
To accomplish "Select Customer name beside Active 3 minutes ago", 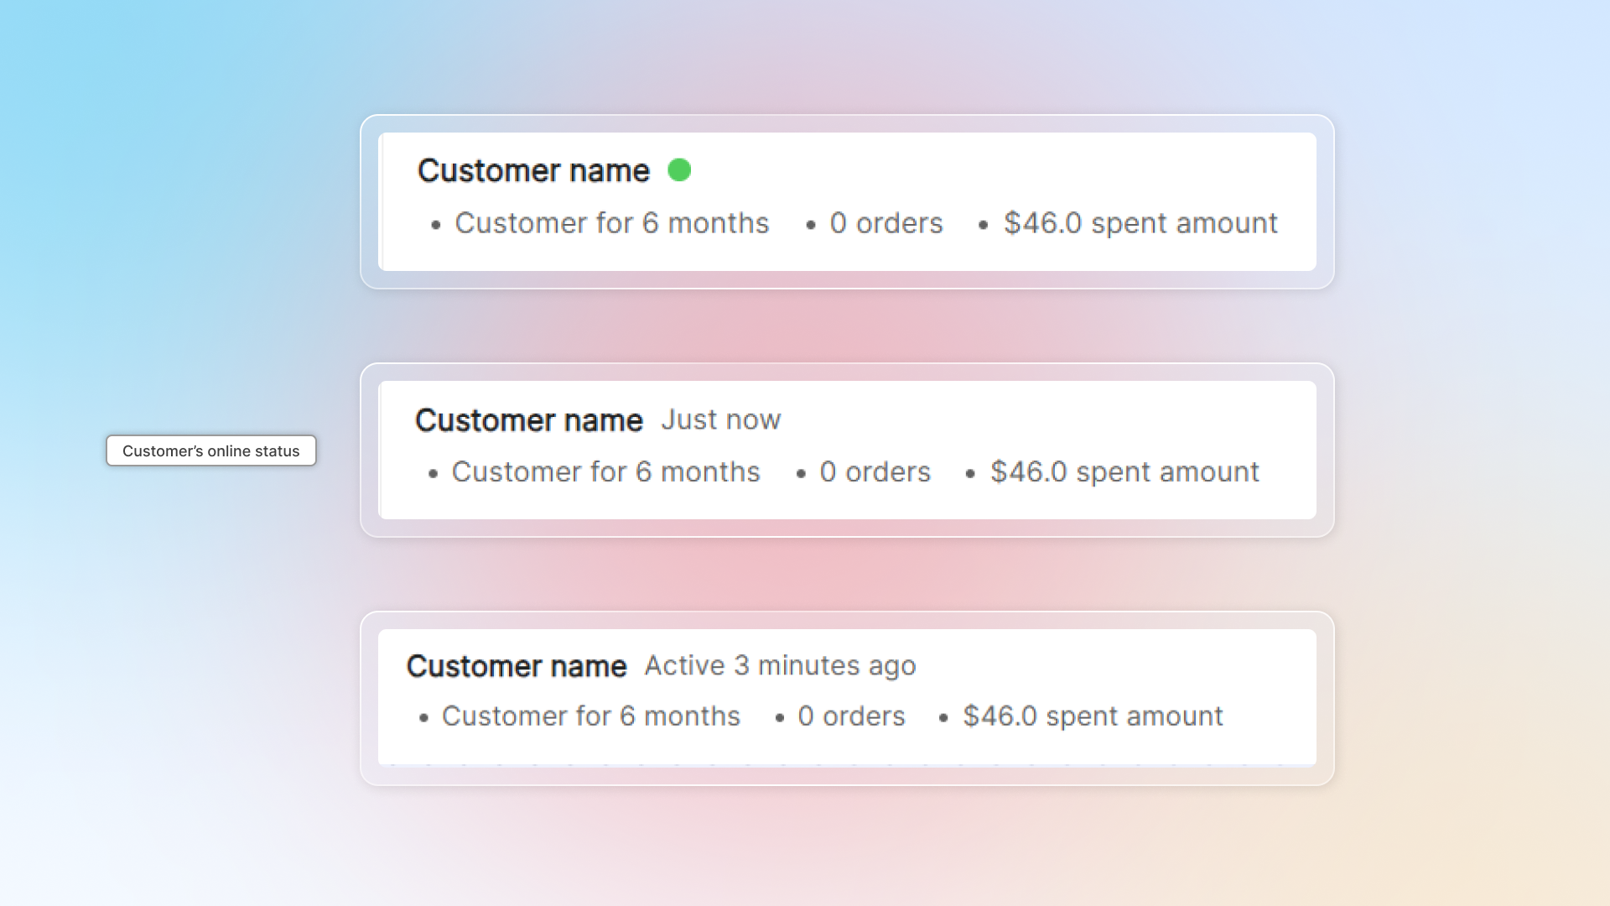I will 517,666.
